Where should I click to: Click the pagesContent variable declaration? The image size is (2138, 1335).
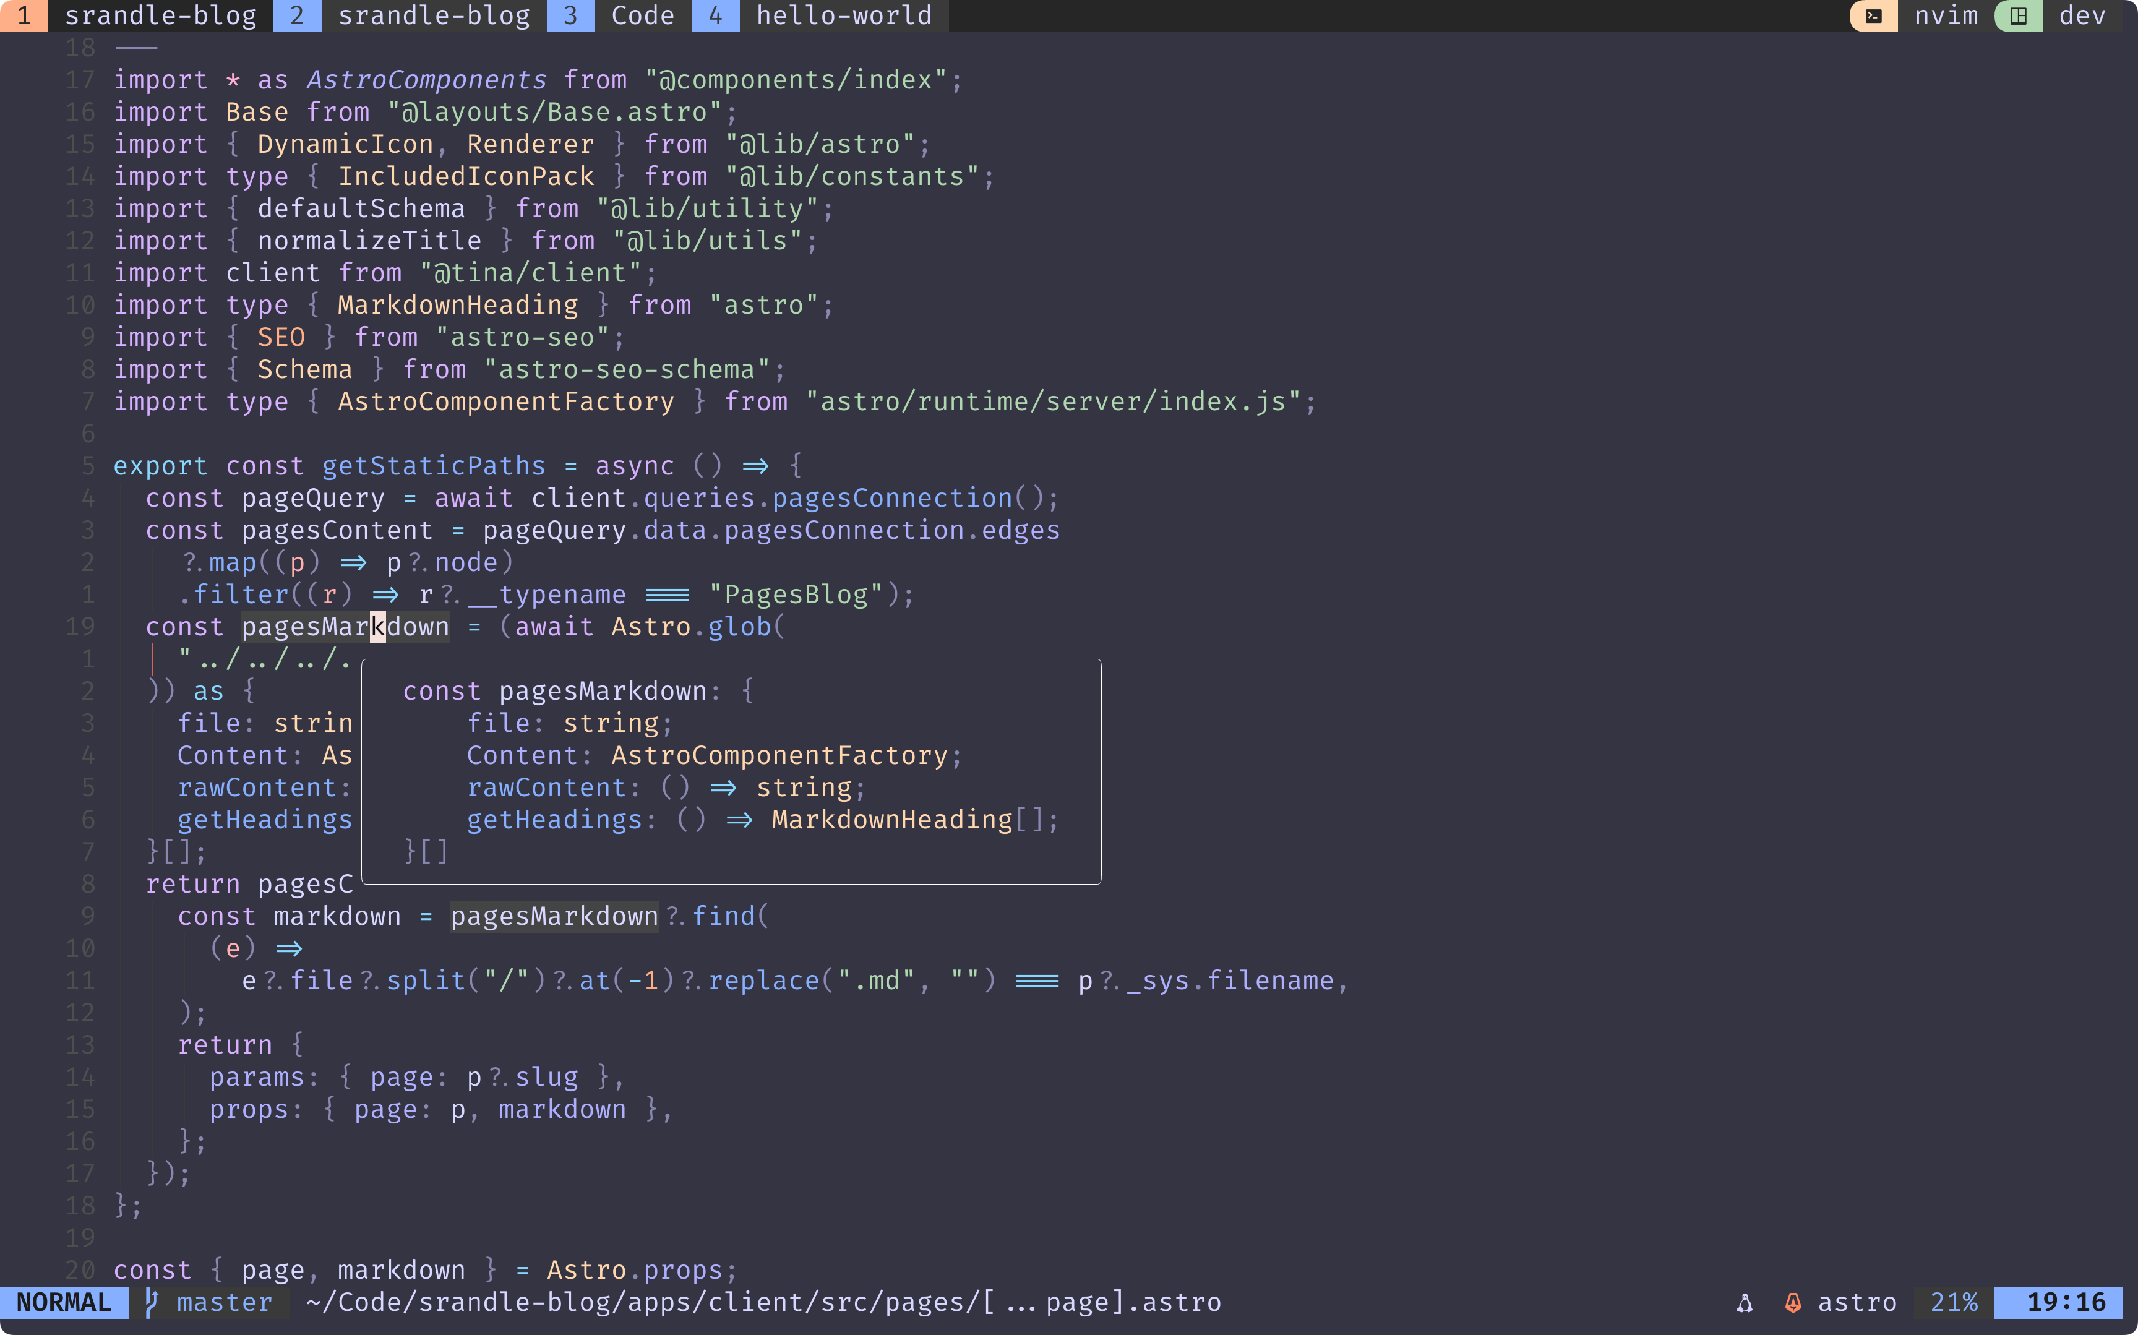pos(337,530)
